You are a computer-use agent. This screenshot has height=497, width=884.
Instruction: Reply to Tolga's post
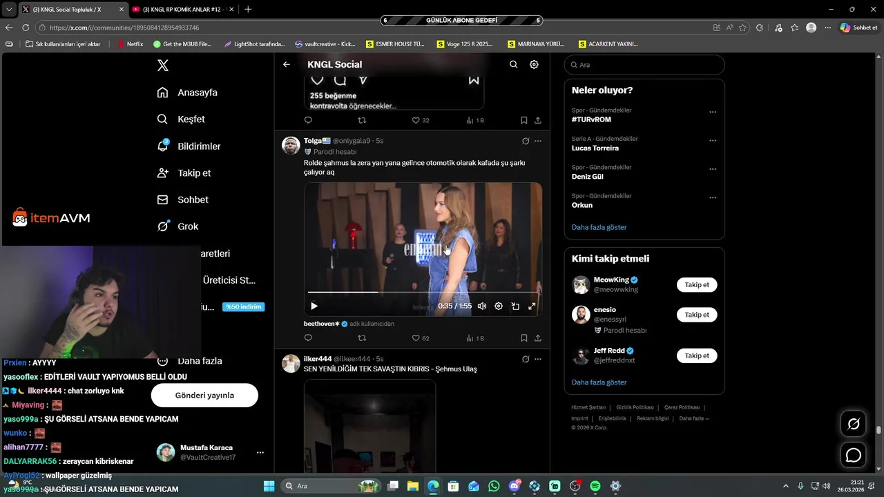tap(308, 338)
